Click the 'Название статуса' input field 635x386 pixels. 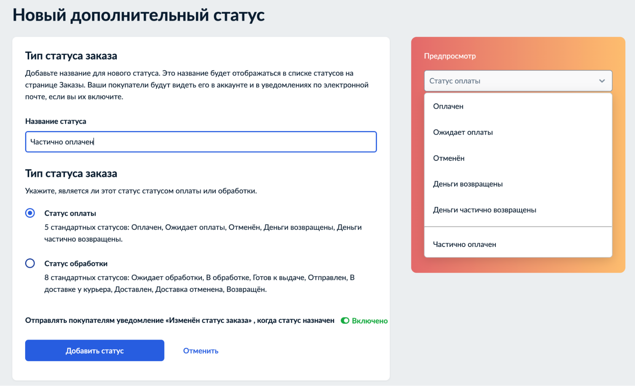pos(201,141)
